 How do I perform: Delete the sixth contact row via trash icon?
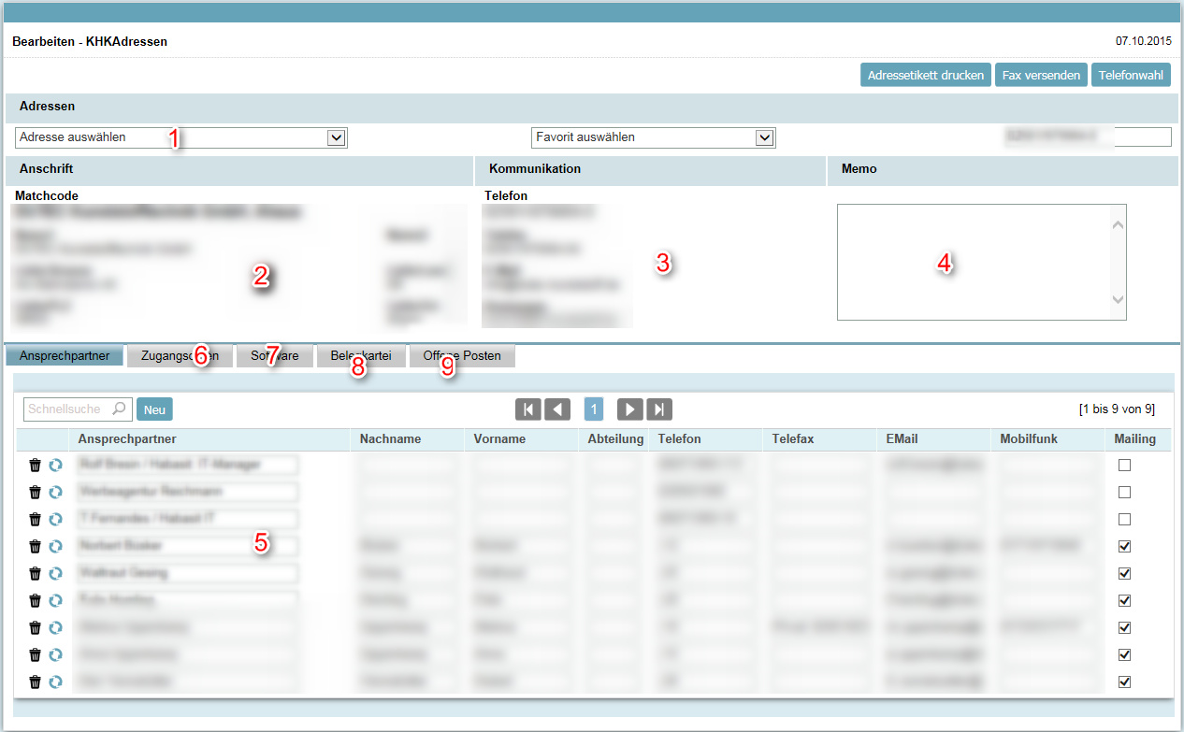35,600
